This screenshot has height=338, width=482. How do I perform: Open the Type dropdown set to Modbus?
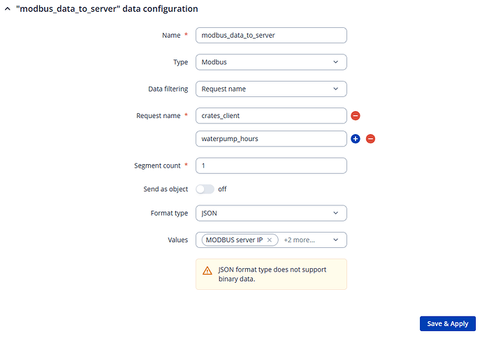(271, 61)
